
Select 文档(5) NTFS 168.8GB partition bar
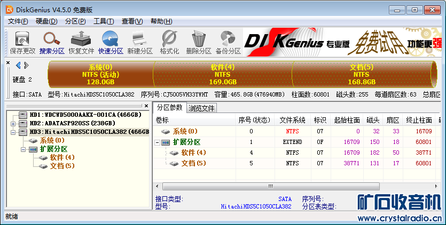pyautogui.click(x=362, y=75)
